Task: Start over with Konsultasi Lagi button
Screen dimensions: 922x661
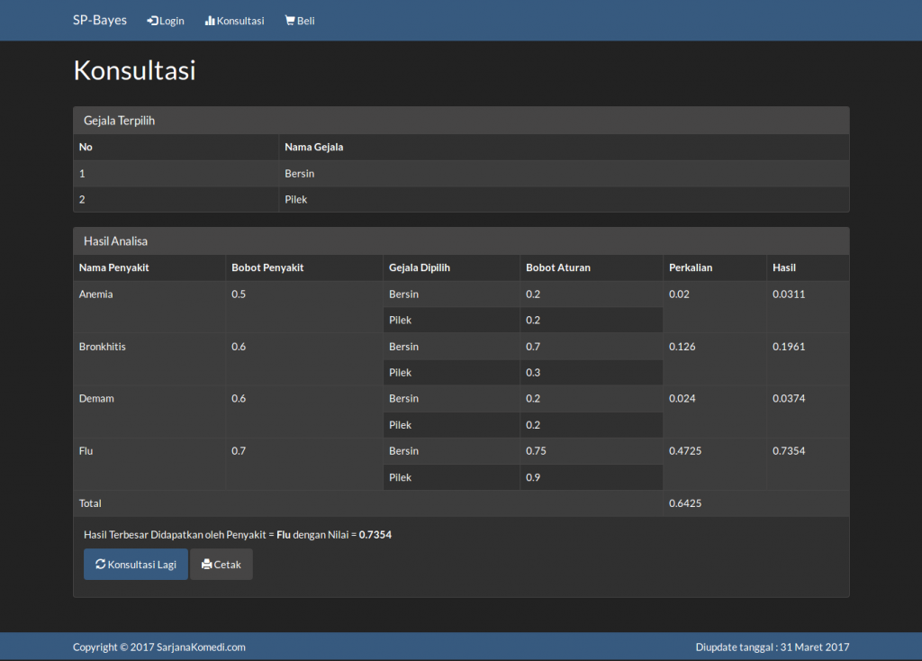Action: coord(136,564)
